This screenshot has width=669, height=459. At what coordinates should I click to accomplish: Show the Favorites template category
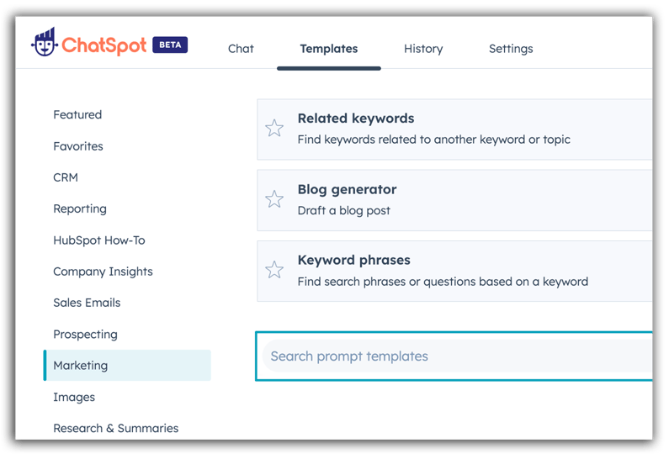click(78, 146)
